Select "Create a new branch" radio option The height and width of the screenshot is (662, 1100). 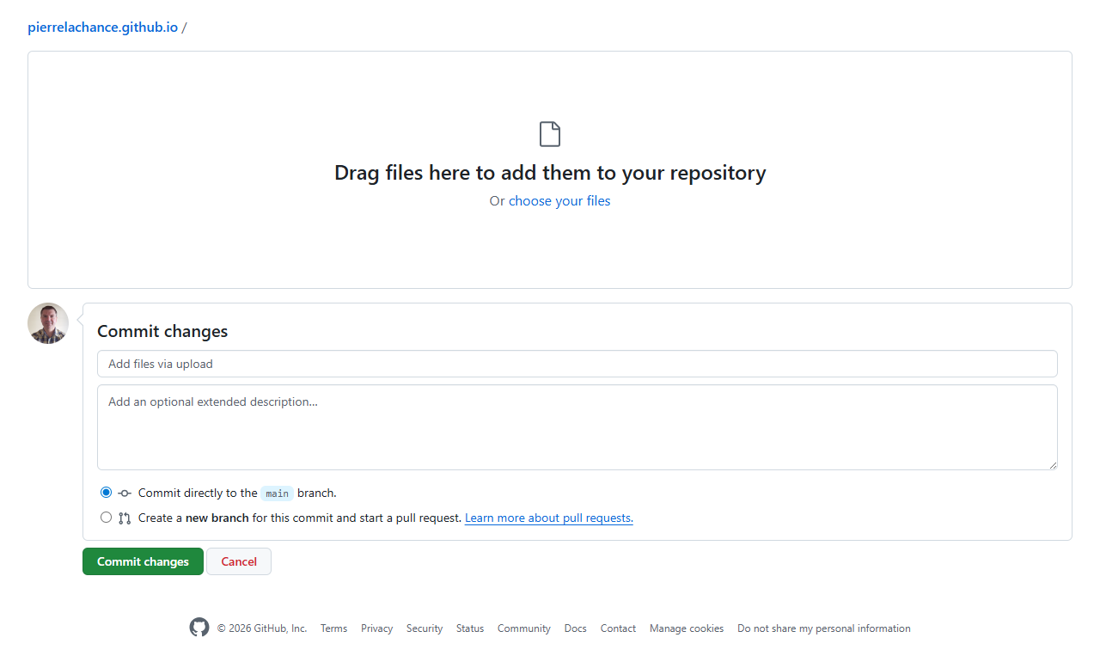[x=106, y=518]
